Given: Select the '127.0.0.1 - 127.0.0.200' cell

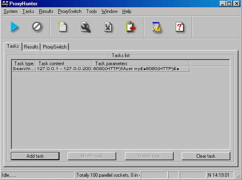Looking at the screenshot, I should click(64, 69).
